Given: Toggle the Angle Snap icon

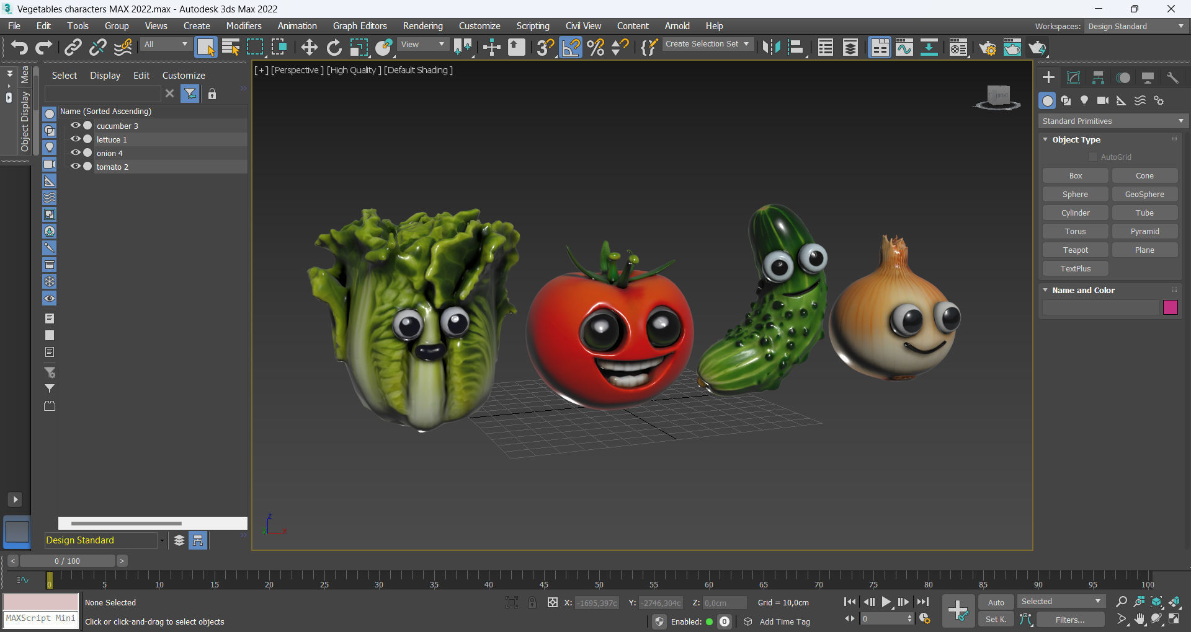Looking at the screenshot, I should click(571, 47).
